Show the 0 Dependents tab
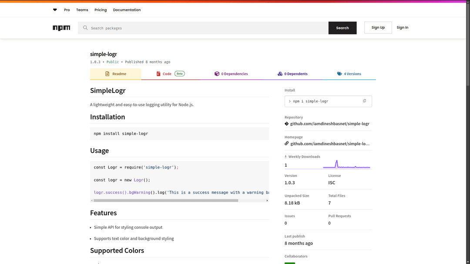Image resolution: width=470 pixels, height=264 pixels. [x=292, y=74]
